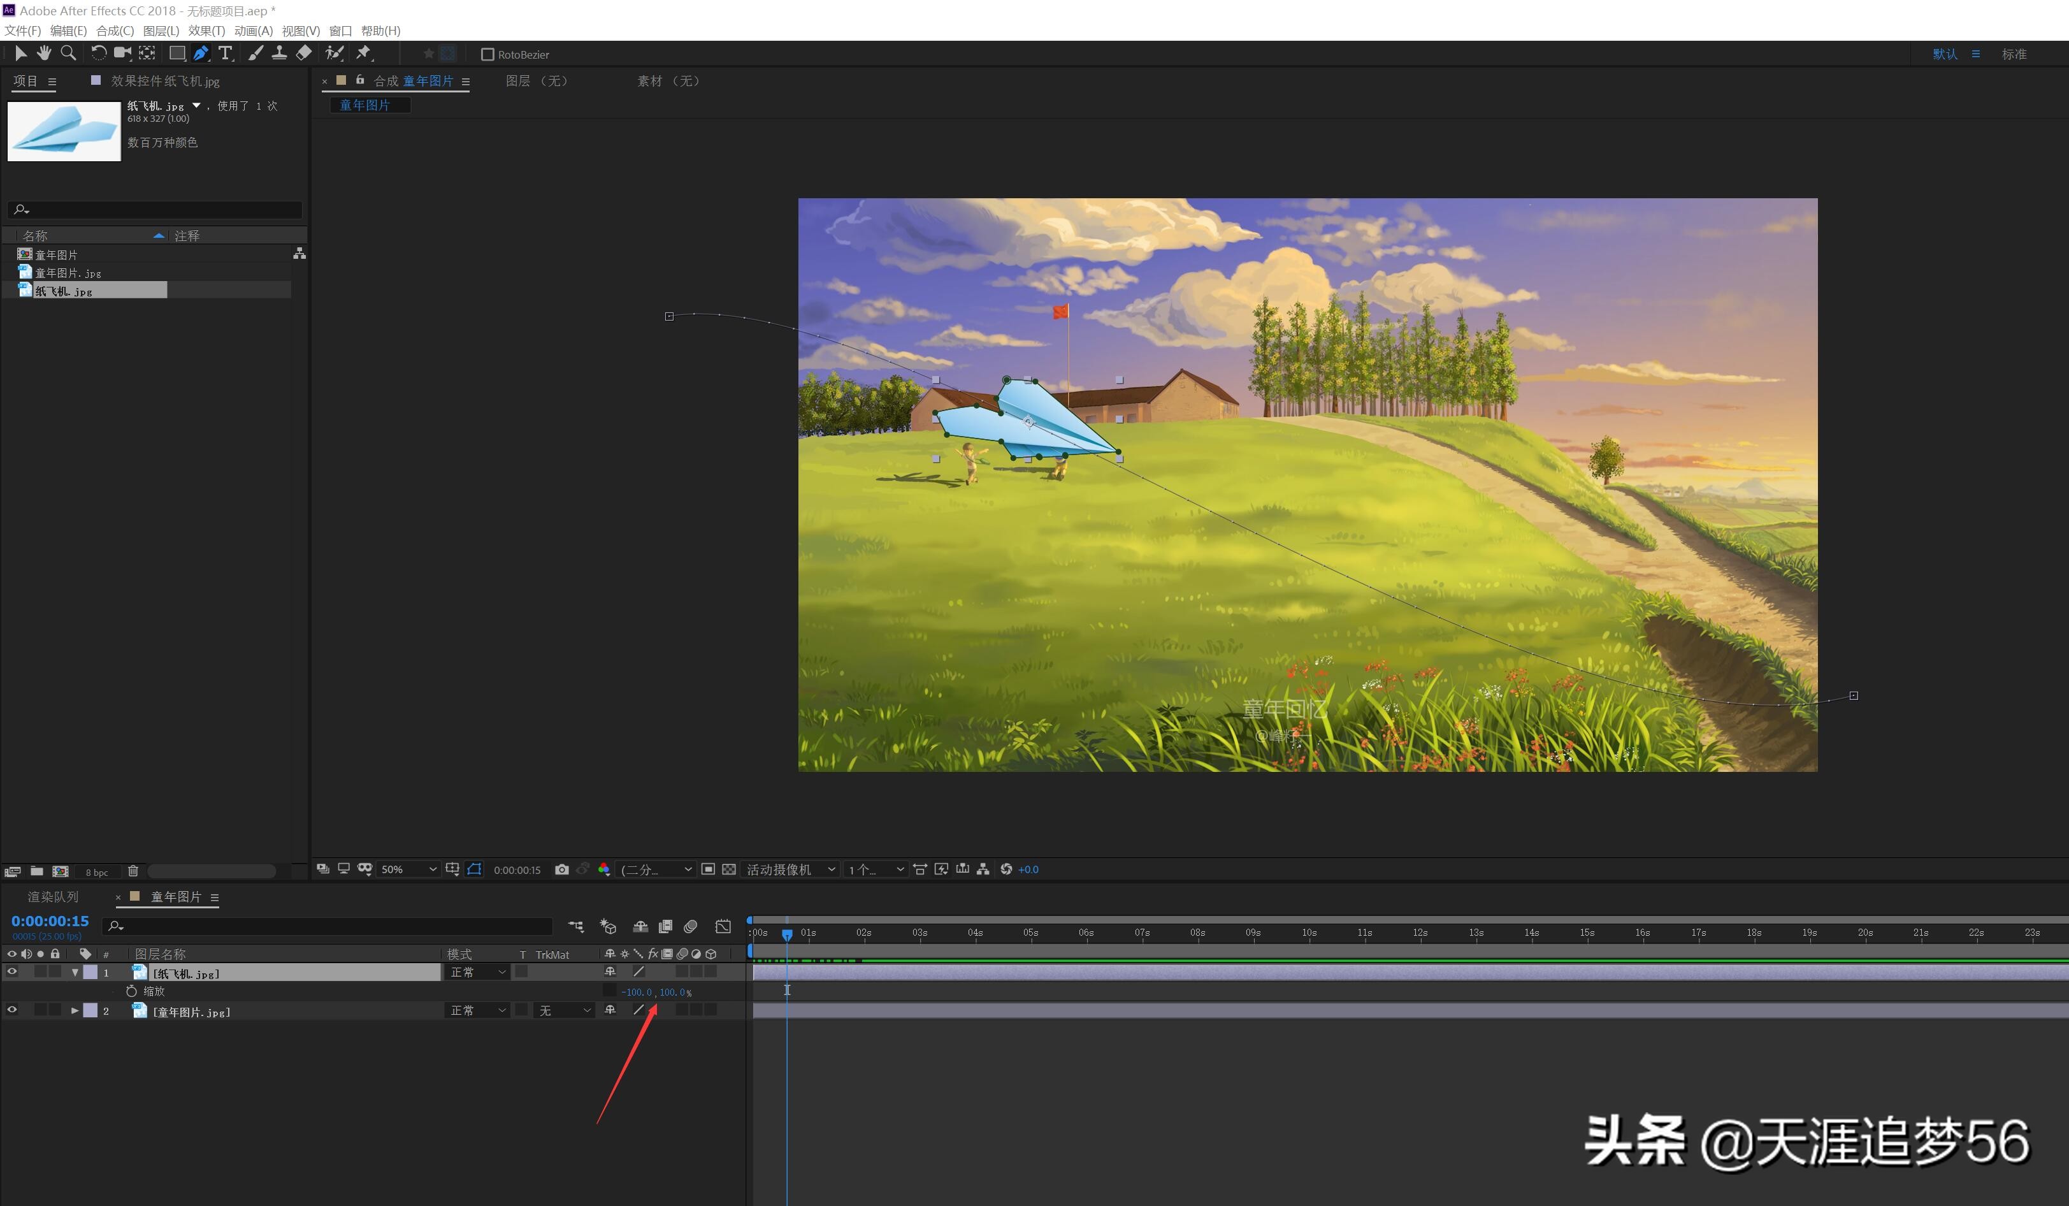Select the Puppet Pin tool
The height and width of the screenshot is (1206, 2069).
[364, 54]
